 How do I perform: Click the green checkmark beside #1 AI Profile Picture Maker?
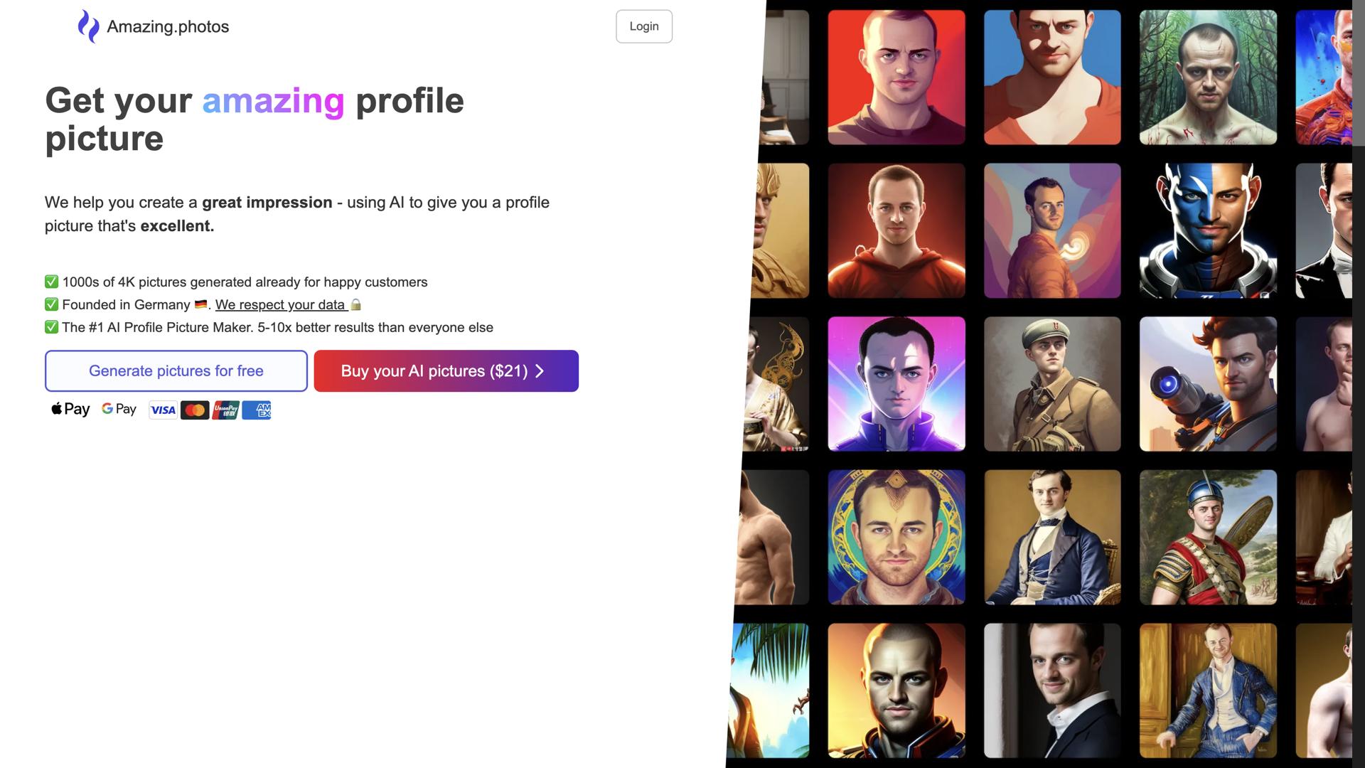point(51,327)
